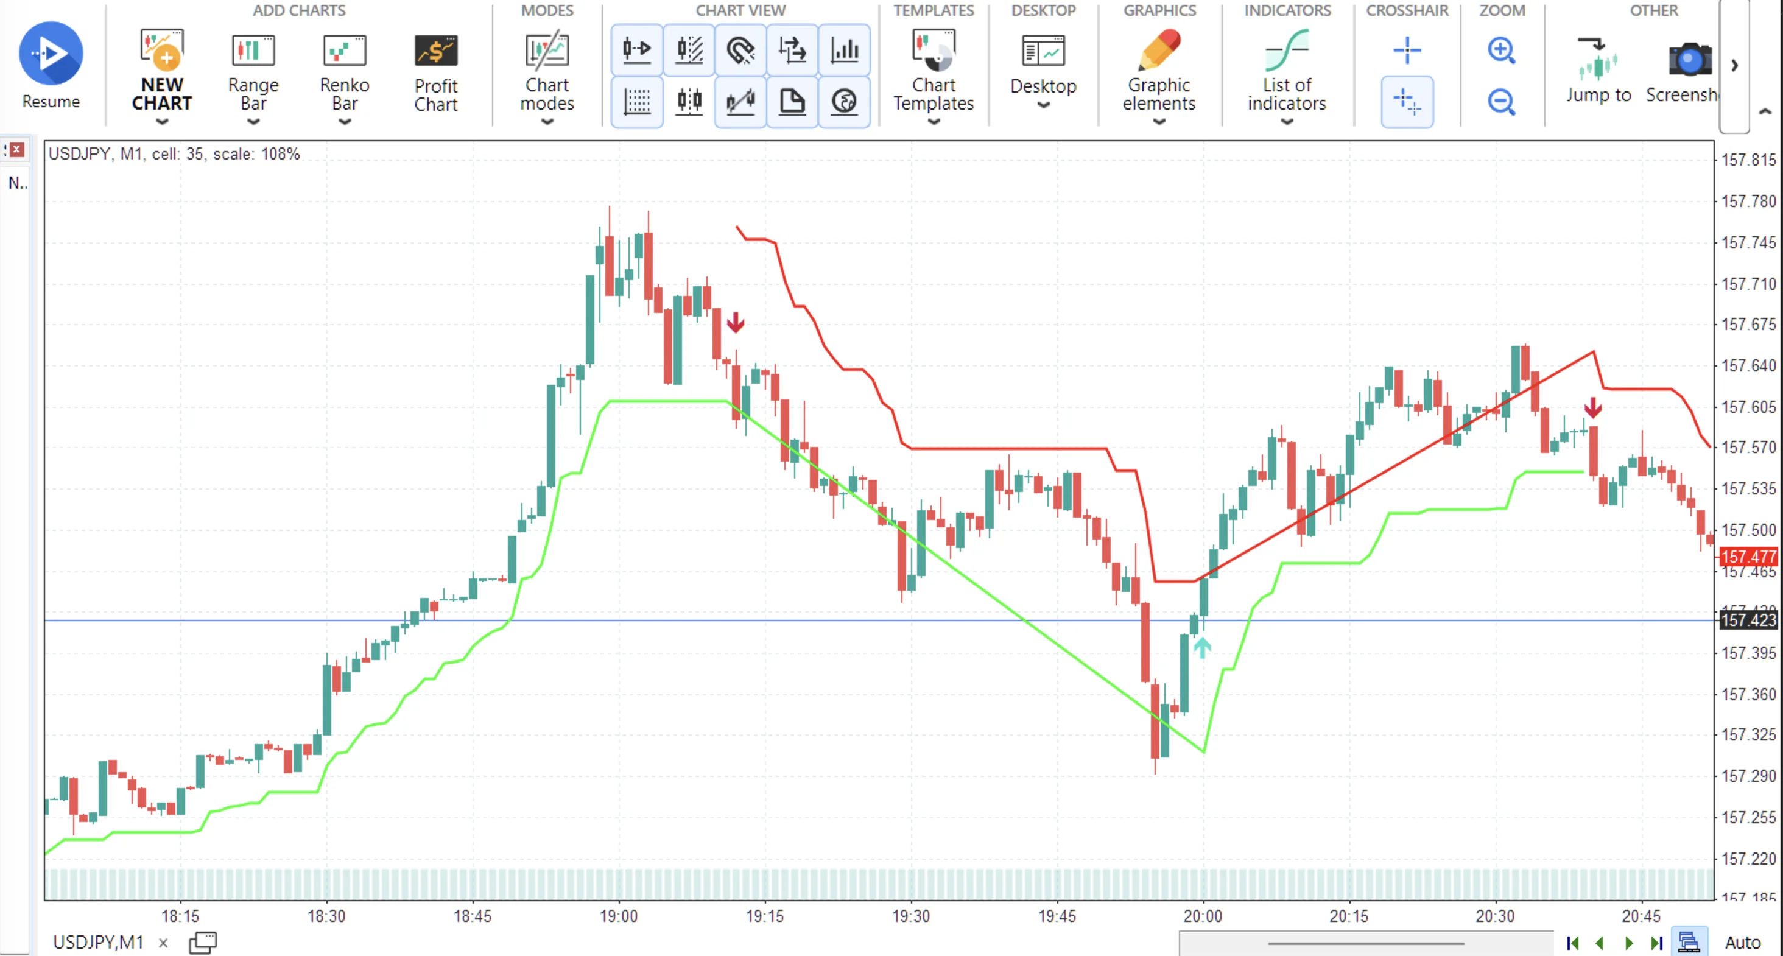Toggle the globe news icon in Chart View
Screen dimensions: 1783x956
[845, 102]
